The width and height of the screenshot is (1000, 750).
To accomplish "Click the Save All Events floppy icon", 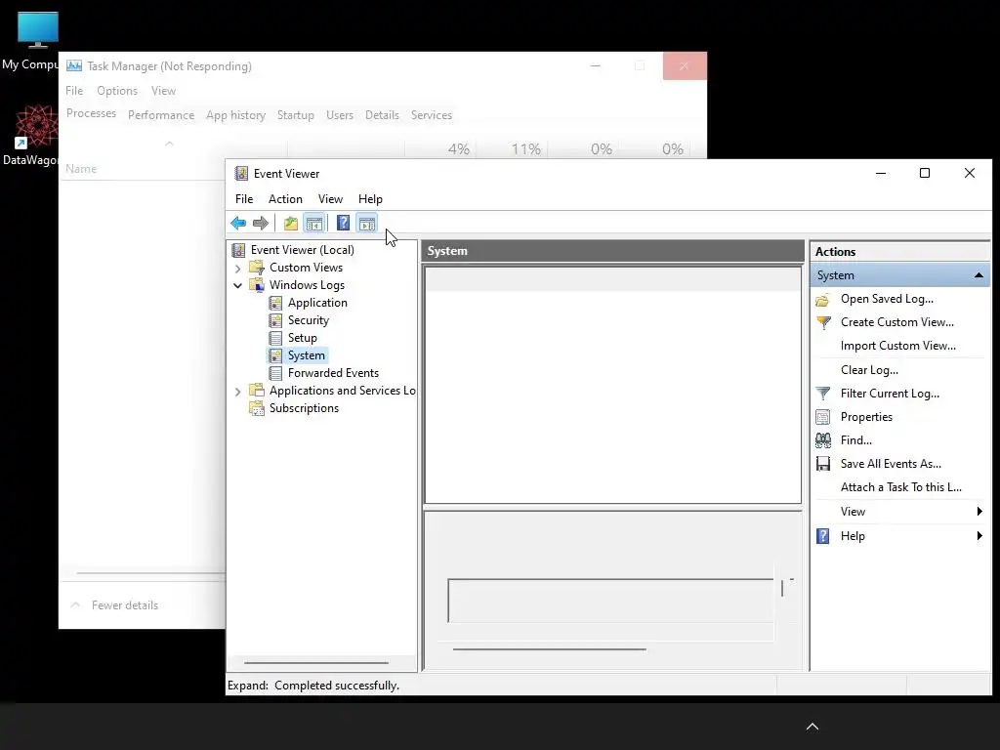I will click(x=823, y=464).
